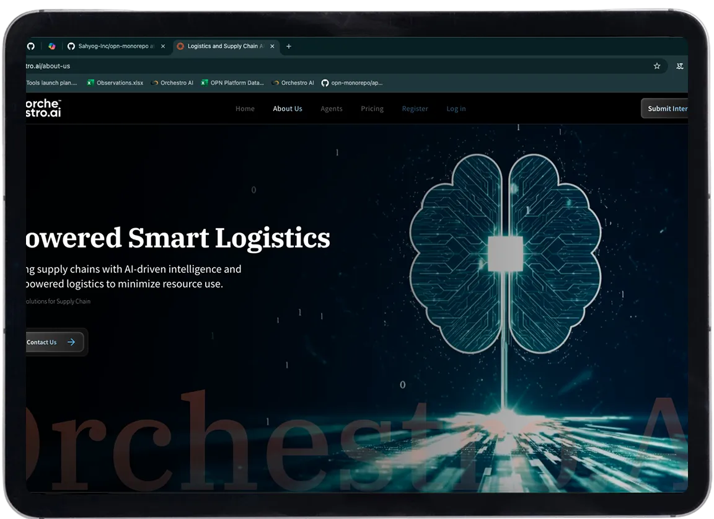Click the Log in link
This screenshot has height=519, width=714.
[x=456, y=109]
